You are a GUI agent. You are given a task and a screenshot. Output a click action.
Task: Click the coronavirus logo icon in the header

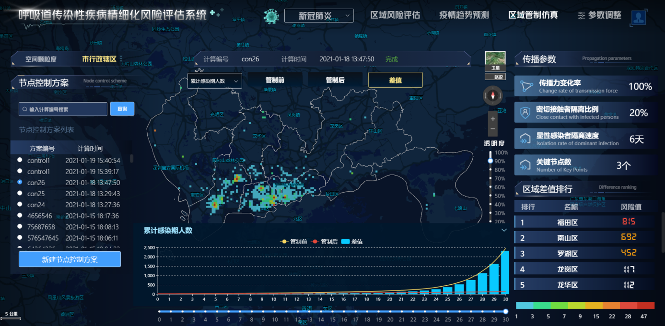pyautogui.click(x=271, y=16)
